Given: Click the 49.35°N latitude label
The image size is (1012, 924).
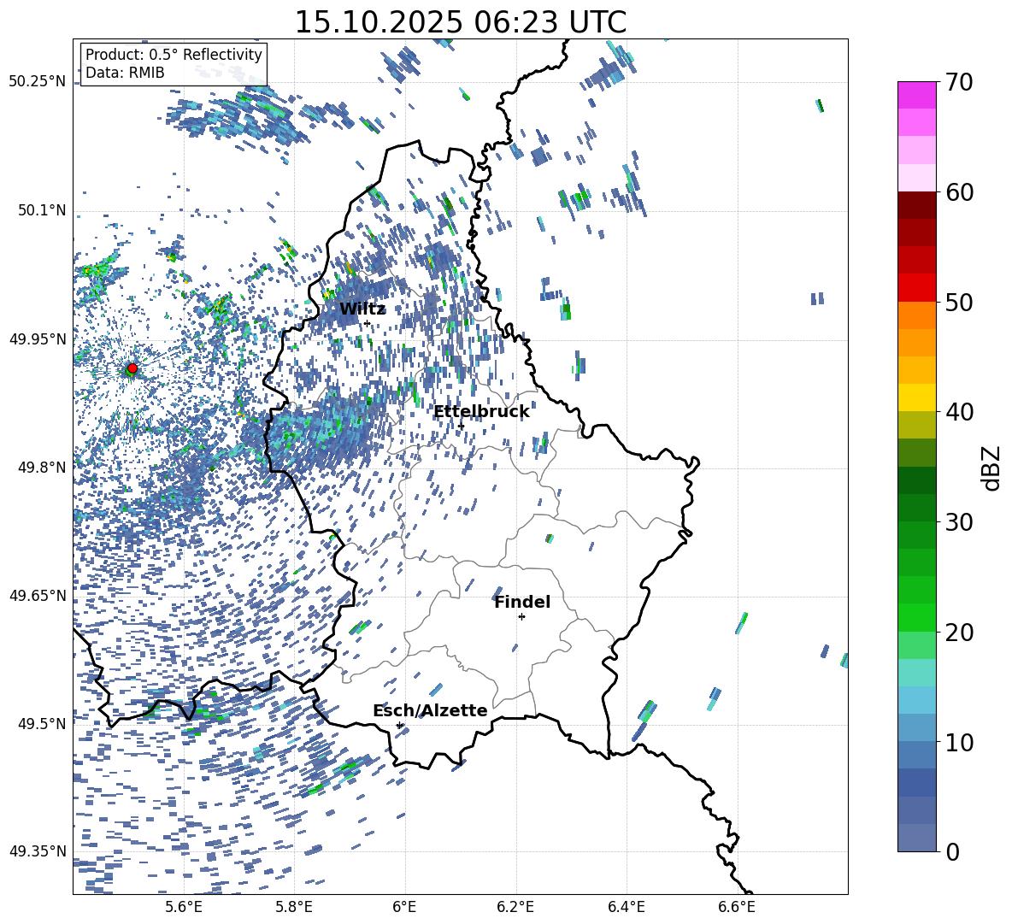Looking at the screenshot, I should [x=38, y=851].
